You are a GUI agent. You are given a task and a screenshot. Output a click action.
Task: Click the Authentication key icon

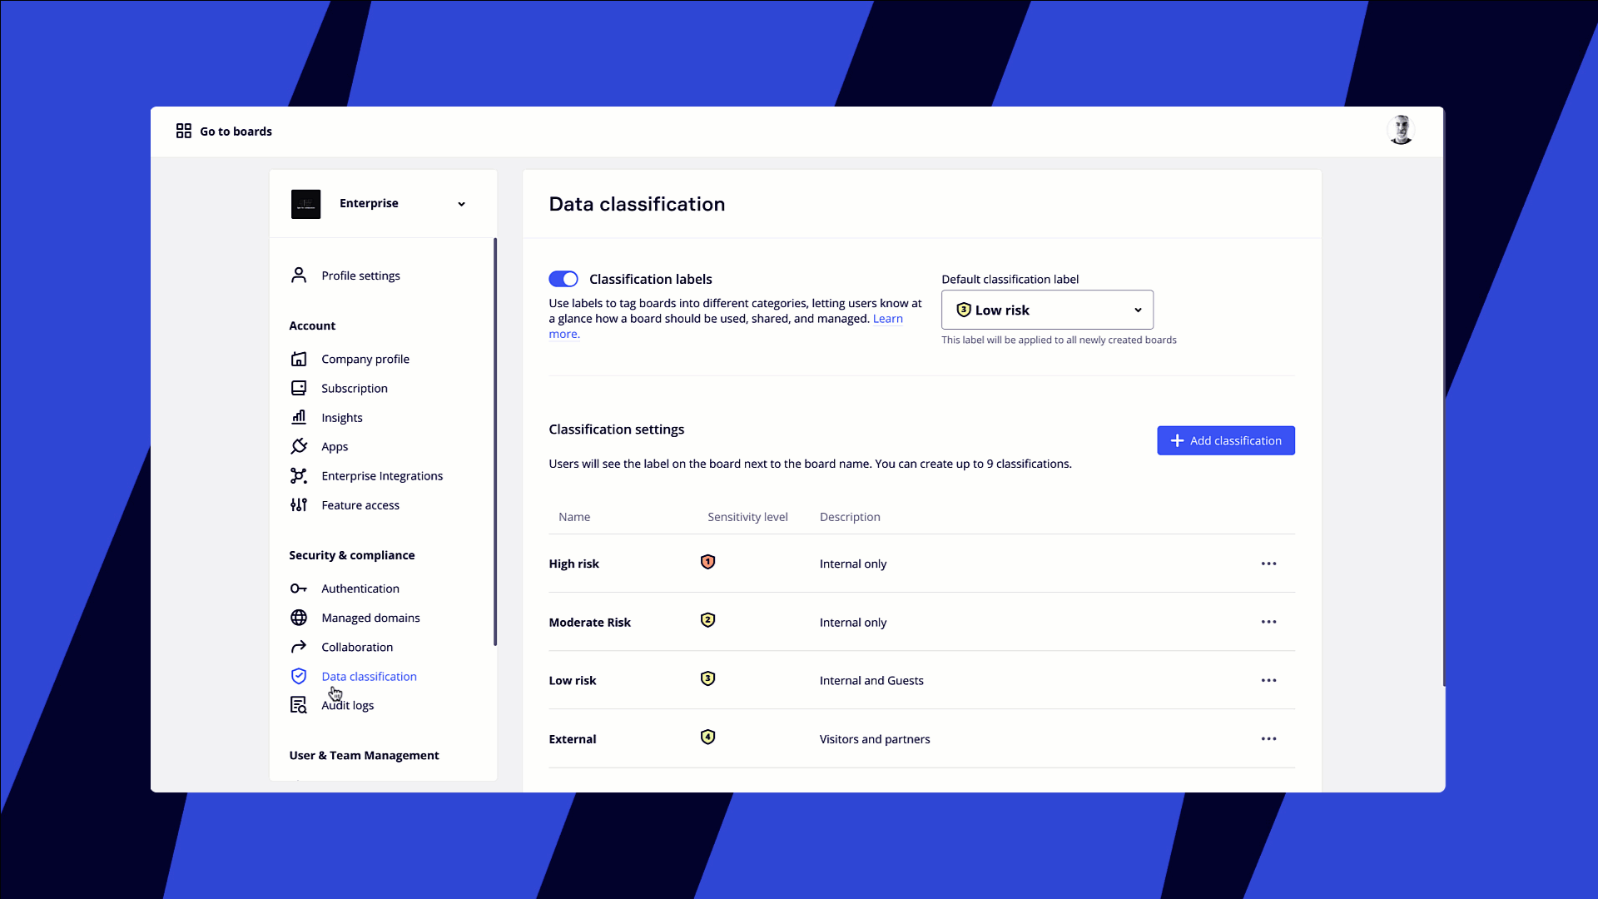pos(299,589)
